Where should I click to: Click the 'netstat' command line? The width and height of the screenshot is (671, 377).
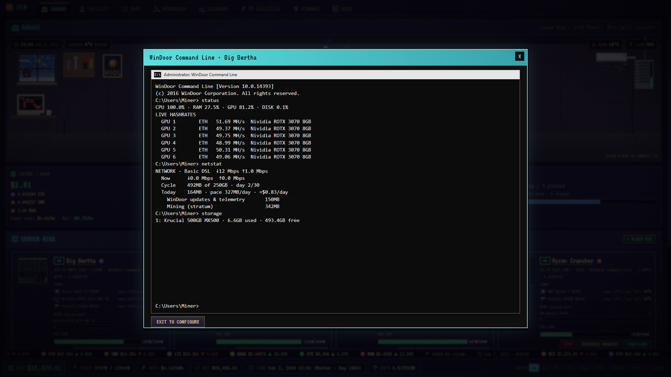pyautogui.click(x=188, y=164)
